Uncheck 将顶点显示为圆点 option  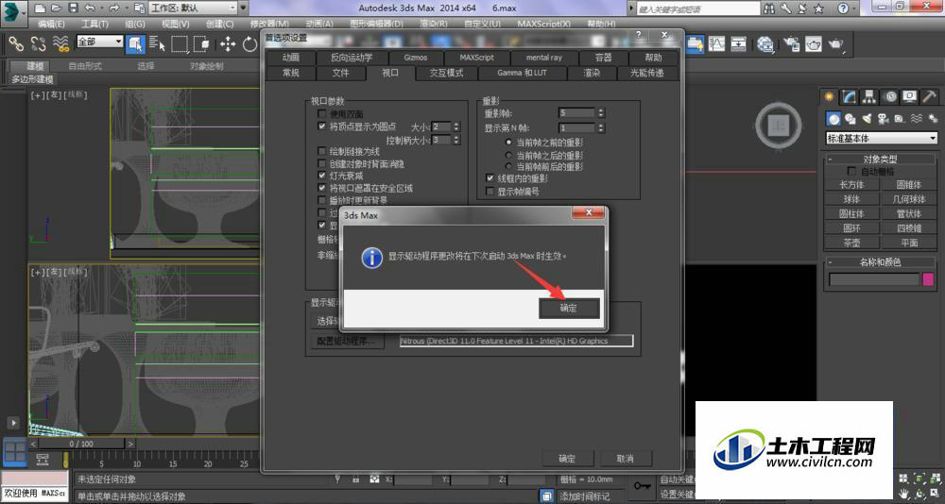coord(322,126)
